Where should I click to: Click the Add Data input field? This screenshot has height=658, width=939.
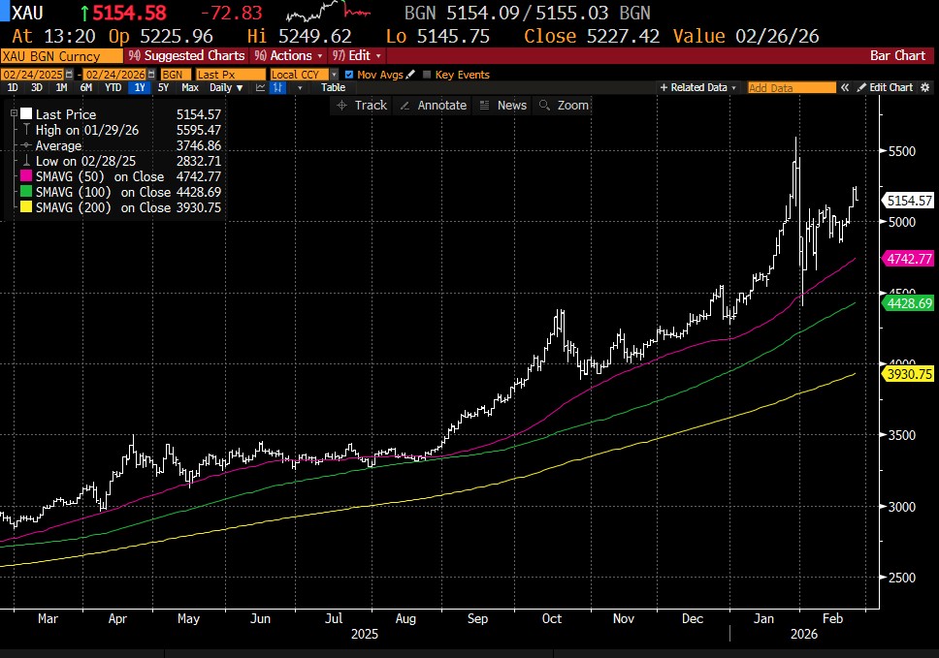[792, 87]
